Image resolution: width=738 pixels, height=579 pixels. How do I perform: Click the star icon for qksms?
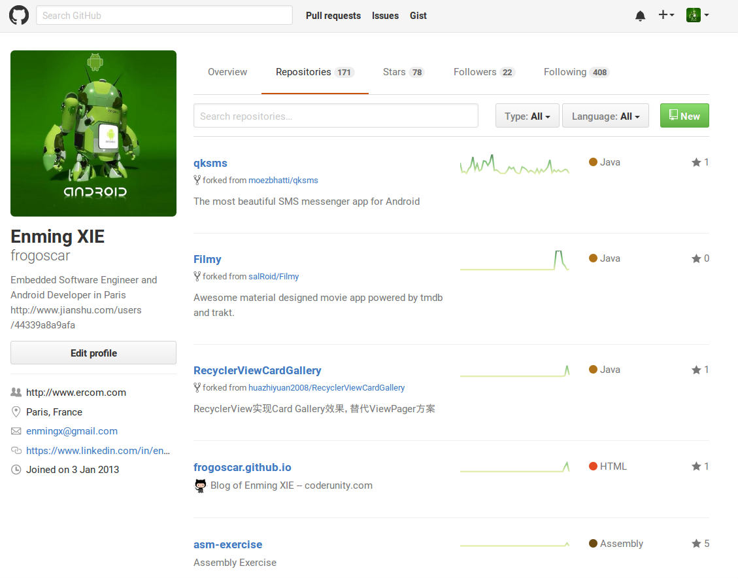click(x=696, y=162)
